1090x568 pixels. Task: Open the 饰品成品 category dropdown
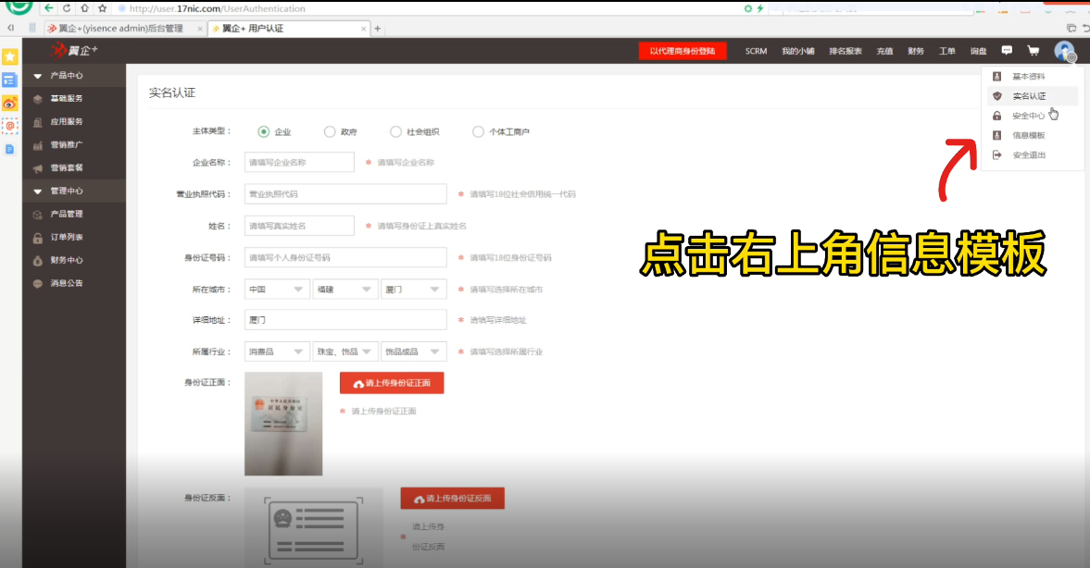click(413, 352)
